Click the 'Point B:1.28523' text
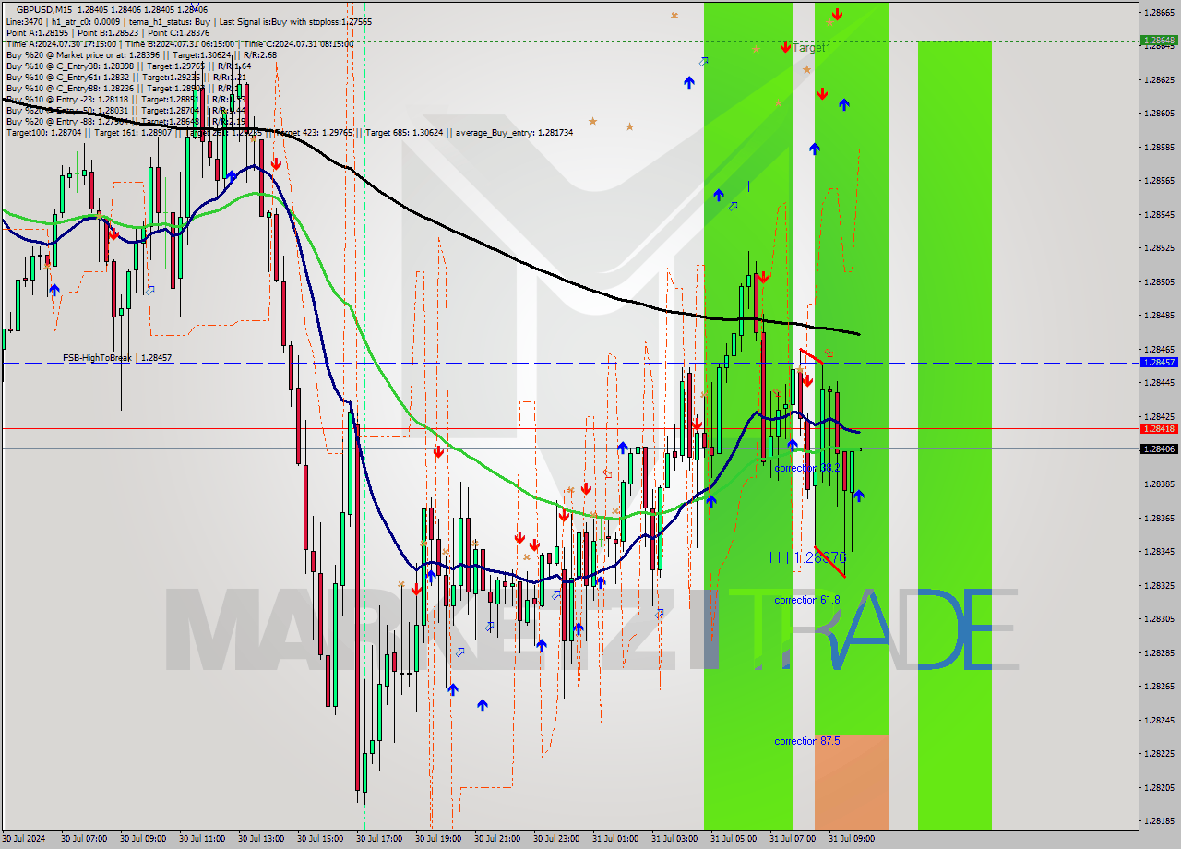Screen dimensions: 1181x849 click(108, 32)
